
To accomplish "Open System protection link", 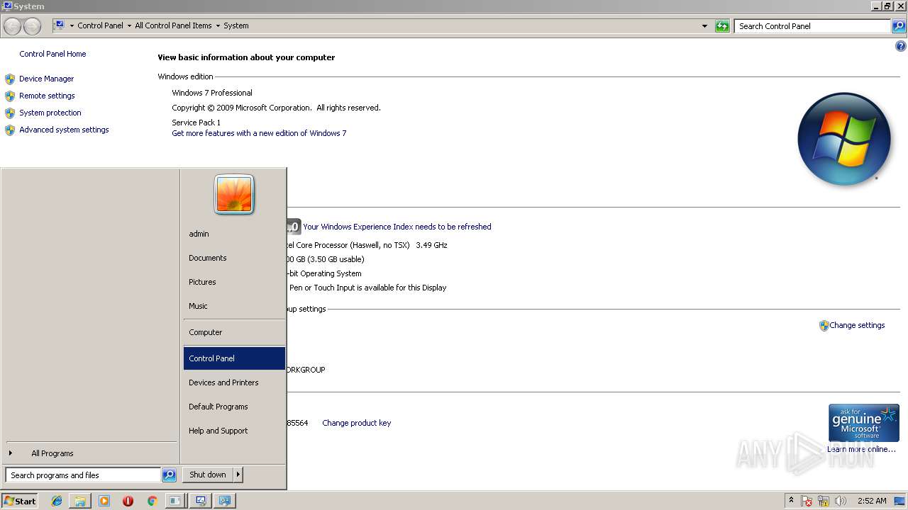I will [x=50, y=113].
